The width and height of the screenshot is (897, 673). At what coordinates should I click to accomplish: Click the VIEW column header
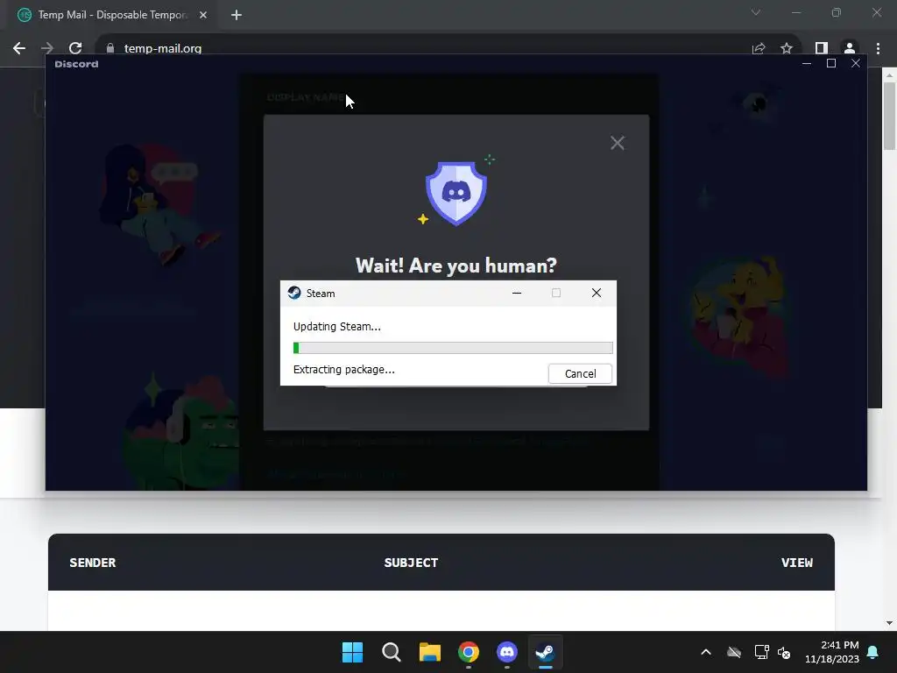point(797,563)
